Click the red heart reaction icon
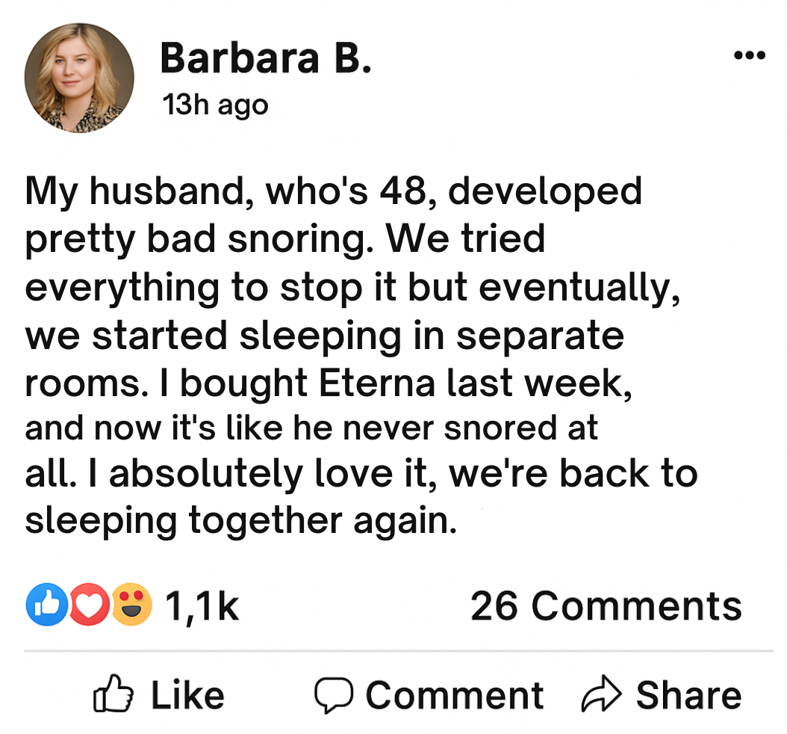Viewport: 787px width, 734px height. point(89,605)
